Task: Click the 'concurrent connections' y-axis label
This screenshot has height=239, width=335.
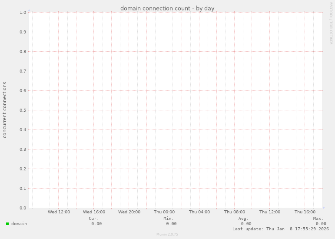Action: pyautogui.click(x=4, y=110)
